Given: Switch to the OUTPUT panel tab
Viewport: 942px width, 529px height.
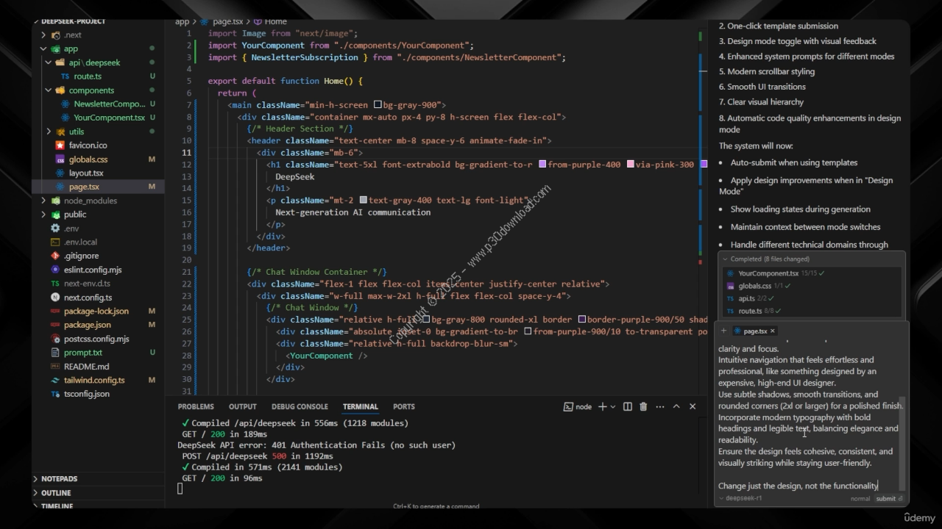Looking at the screenshot, I should coord(243,406).
